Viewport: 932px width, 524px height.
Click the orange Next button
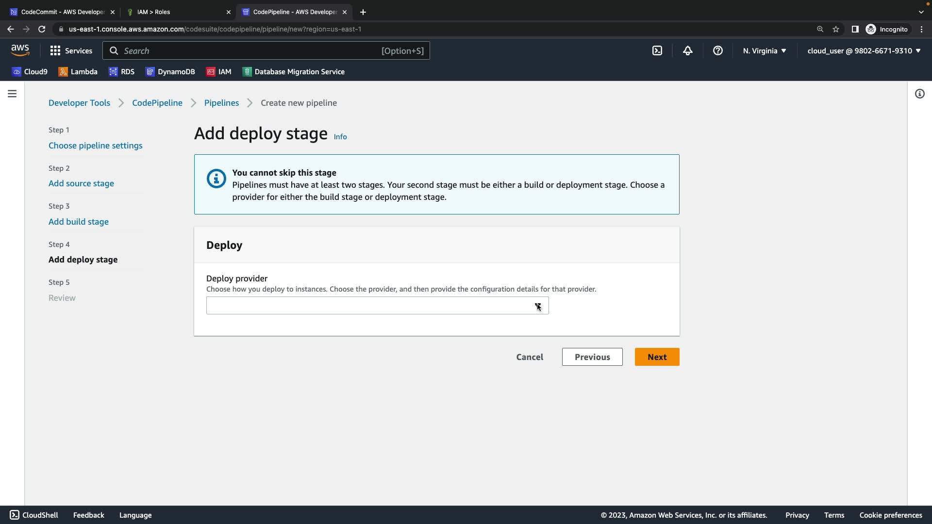[657, 357]
